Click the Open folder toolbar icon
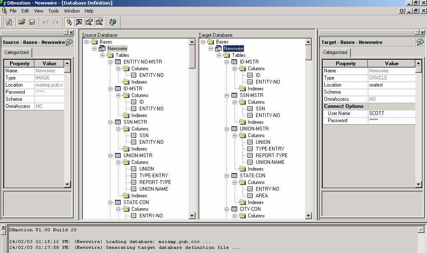Viewport: 427px width, 253px height. (x=22, y=22)
